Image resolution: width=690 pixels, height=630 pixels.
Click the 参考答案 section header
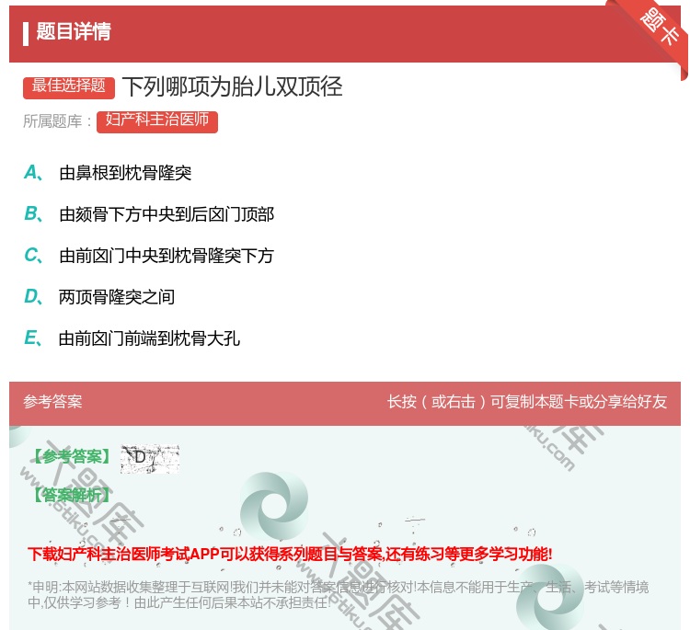(x=52, y=402)
